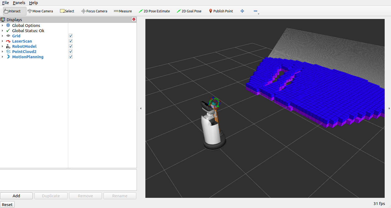
Task: Toggle the MotionPlanning display checkbox
Action: 71,57
